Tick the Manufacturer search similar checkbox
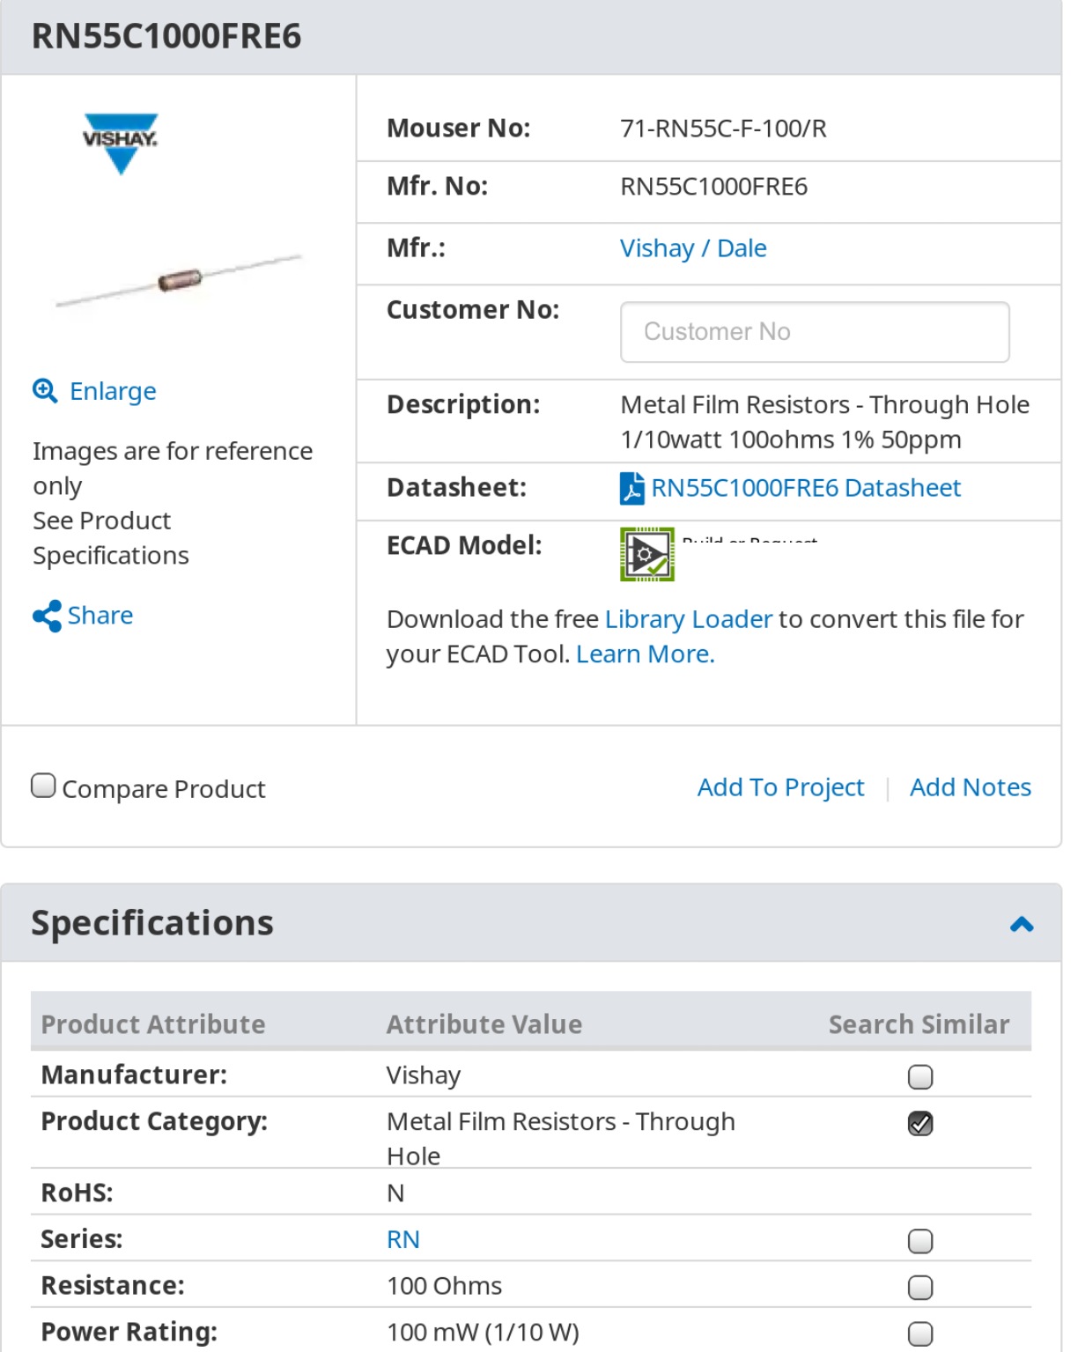The image size is (1078, 1352). 920,1076
